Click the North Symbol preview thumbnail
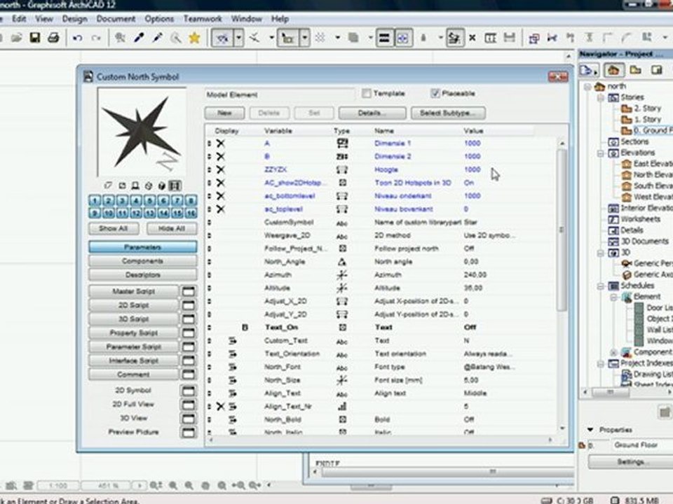Screen dimensions: 673x504 [142, 133]
